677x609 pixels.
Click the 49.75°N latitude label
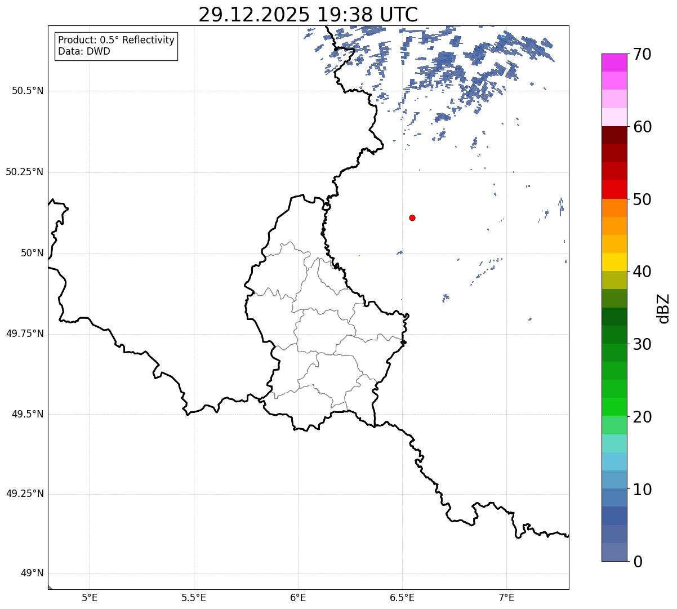point(24,334)
